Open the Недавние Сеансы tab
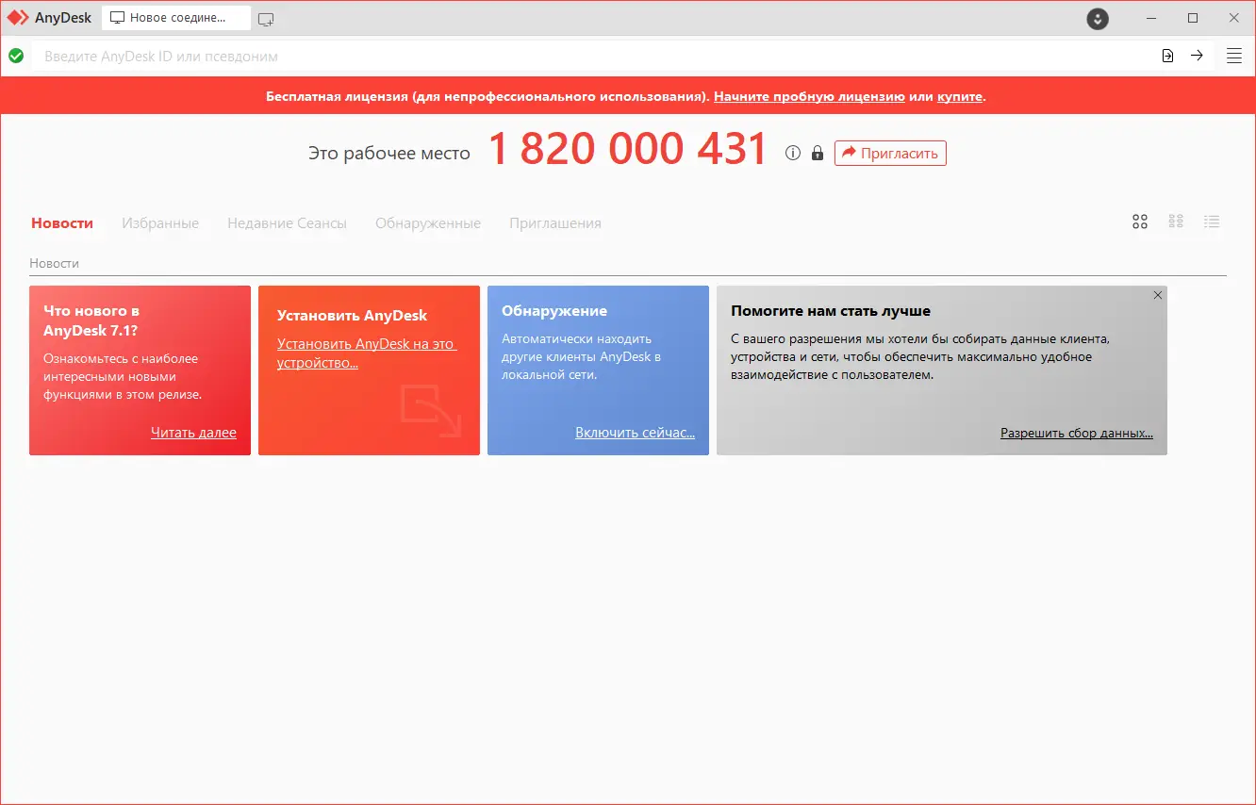 [287, 223]
